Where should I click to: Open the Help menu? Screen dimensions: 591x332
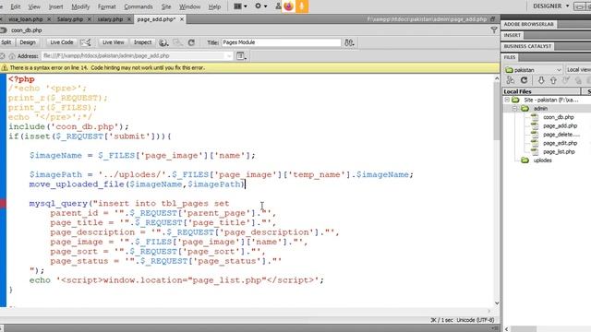[x=214, y=6]
